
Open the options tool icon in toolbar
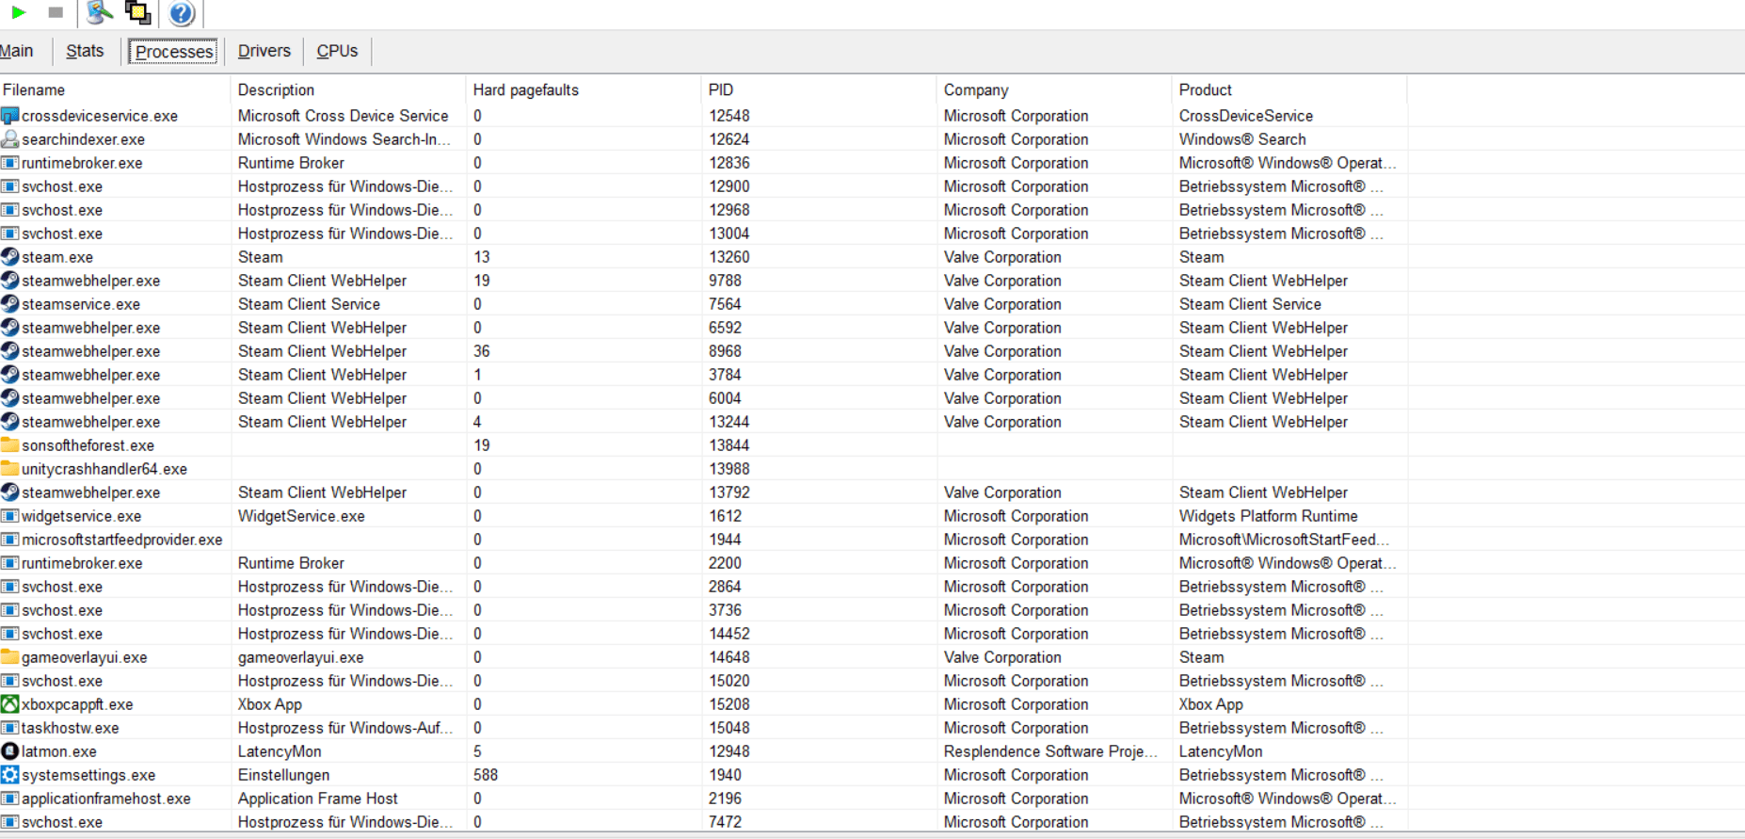[x=99, y=12]
